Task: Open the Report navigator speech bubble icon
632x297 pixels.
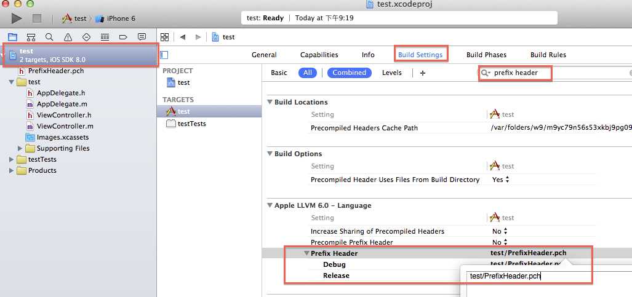Action: click(x=142, y=37)
